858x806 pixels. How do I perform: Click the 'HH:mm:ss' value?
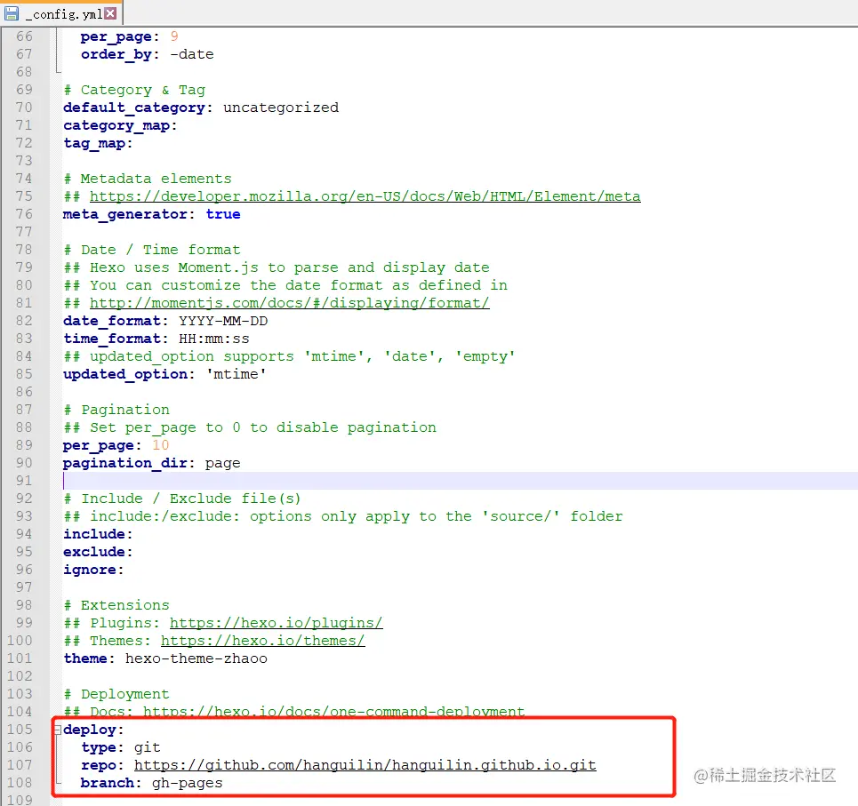(x=214, y=339)
